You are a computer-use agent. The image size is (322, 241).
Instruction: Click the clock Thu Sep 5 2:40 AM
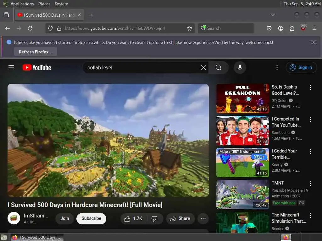point(302,4)
